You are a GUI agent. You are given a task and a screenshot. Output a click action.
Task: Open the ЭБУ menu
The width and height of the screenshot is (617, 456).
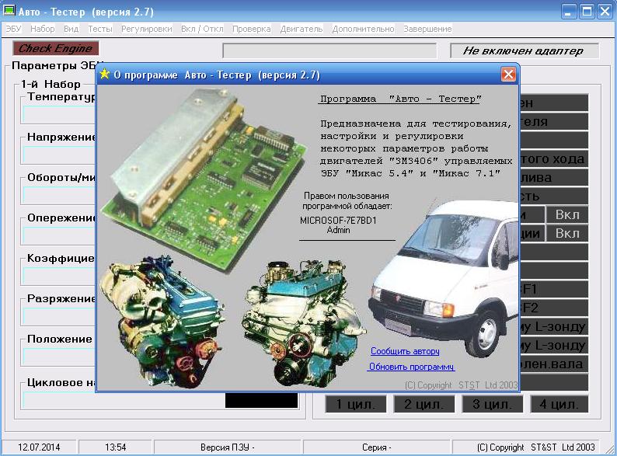(13, 29)
